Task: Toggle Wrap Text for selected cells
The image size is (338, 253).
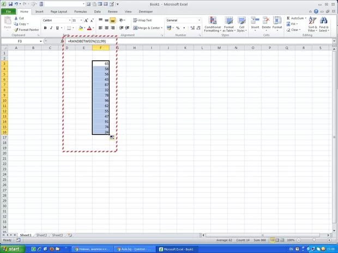Action: [x=141, y=20]
